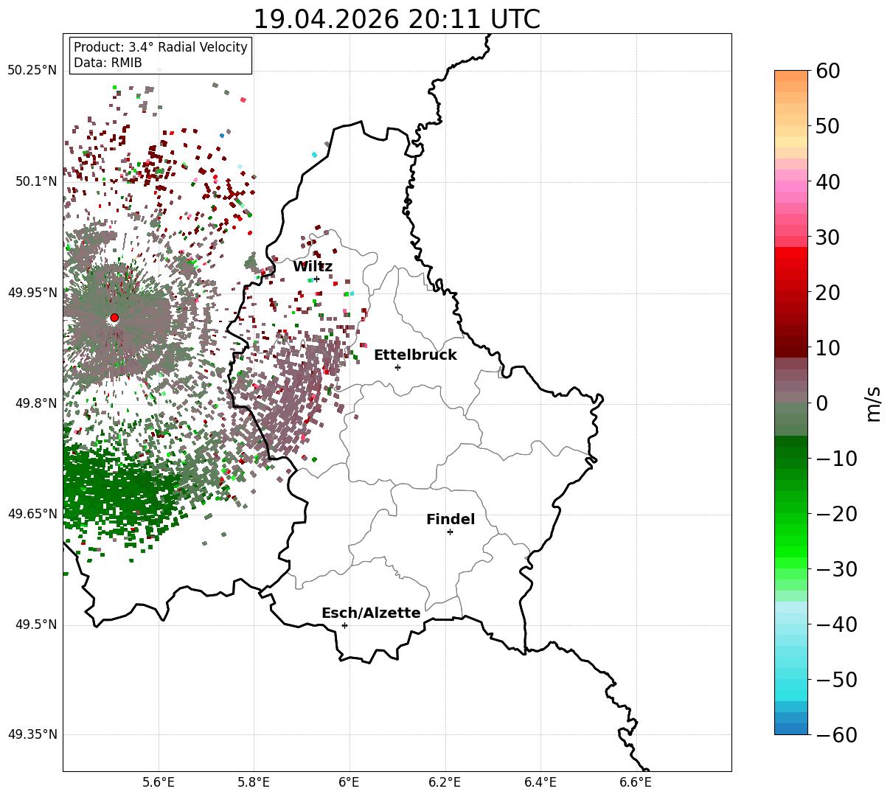
Task: Click the orange 60 m/s colorbar top
Action: (791, 75)
